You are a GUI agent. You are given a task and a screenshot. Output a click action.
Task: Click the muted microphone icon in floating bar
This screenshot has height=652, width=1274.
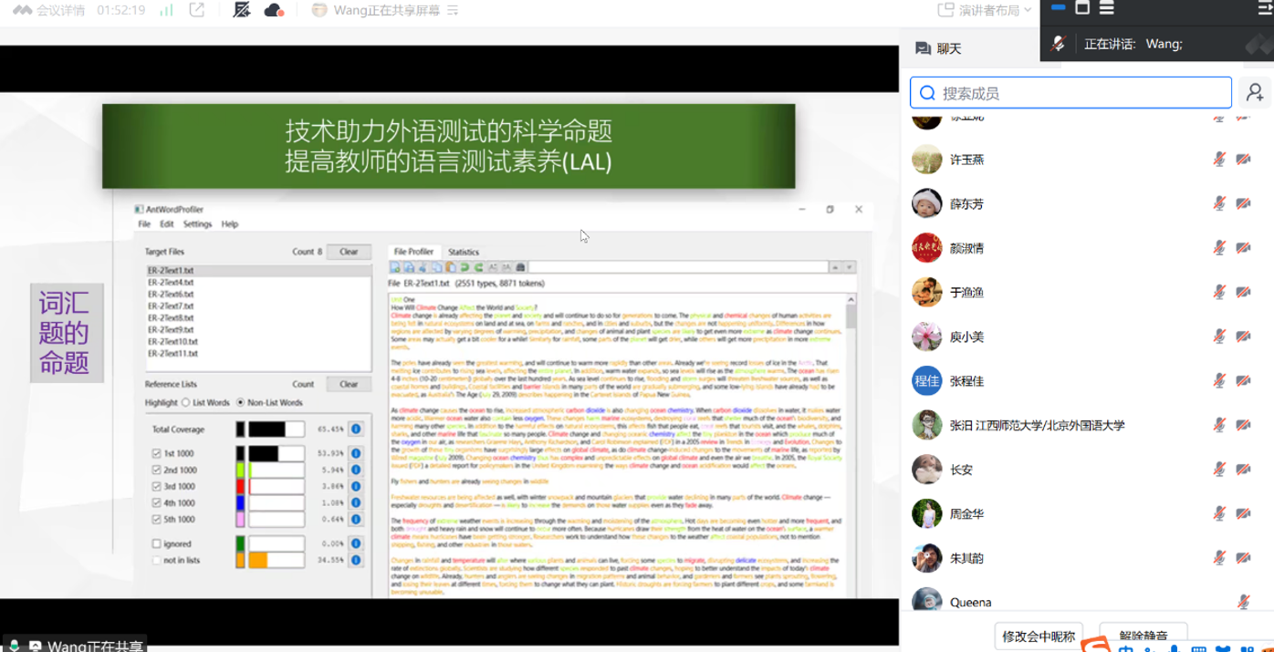click(x=1059, y=44)
